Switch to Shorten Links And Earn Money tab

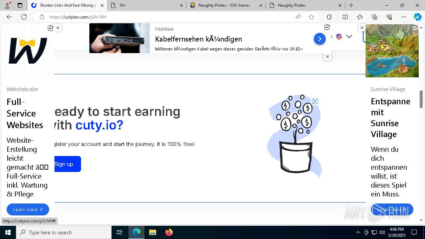67,5
